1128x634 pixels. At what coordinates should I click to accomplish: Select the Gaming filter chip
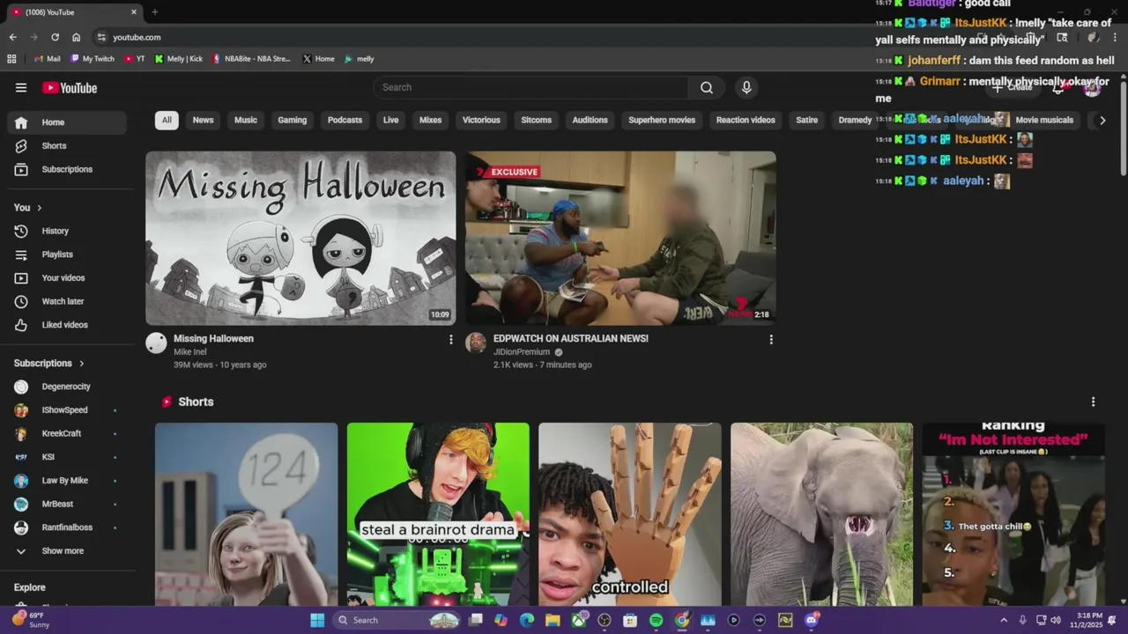tap(293, 121)
